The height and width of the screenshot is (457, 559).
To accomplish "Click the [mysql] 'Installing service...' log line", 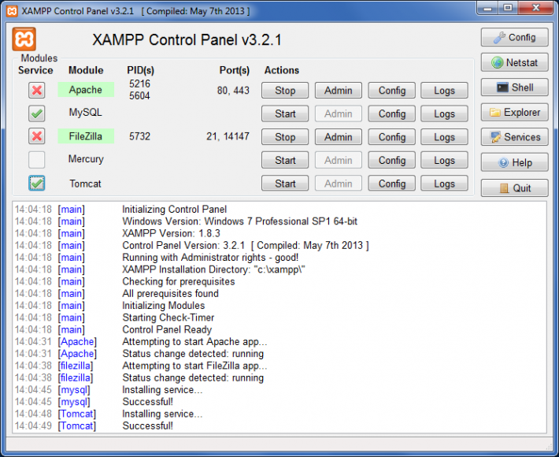I will pyautogui.click(x=162, y=389).
